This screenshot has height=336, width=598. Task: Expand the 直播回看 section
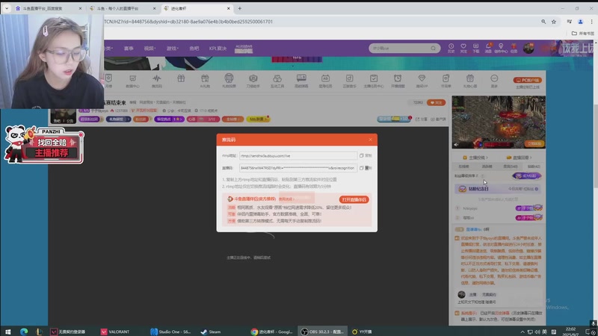click(x=519, y=158)
